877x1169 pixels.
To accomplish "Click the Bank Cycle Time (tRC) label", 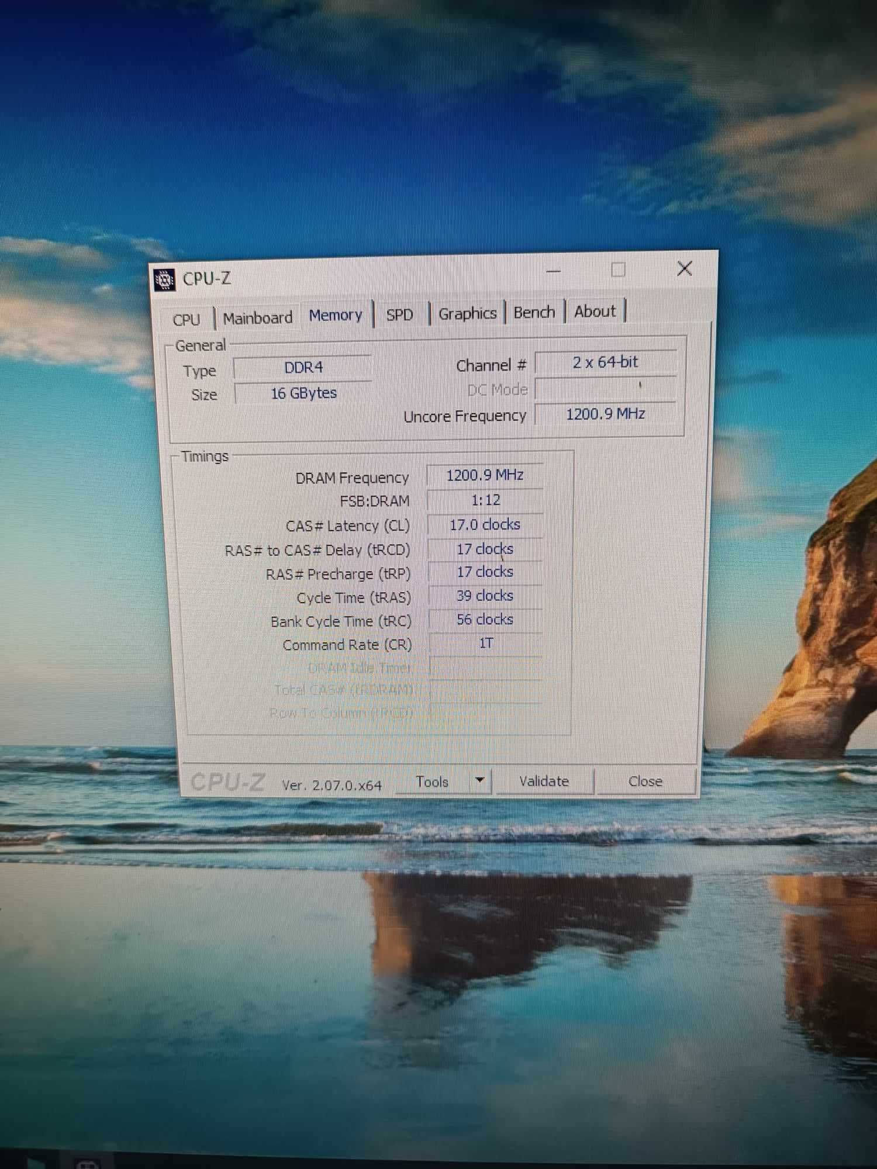I will point(341,622).
